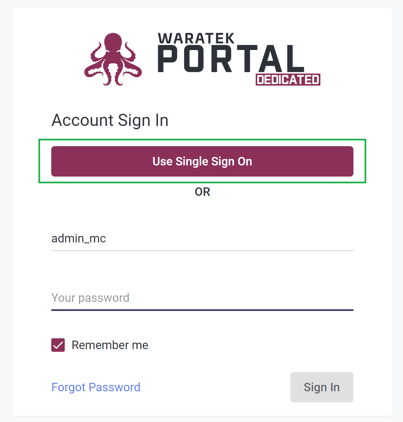Click the octopus logo icon
This screenshot has height=422, width=403.
tap(113, 59)
